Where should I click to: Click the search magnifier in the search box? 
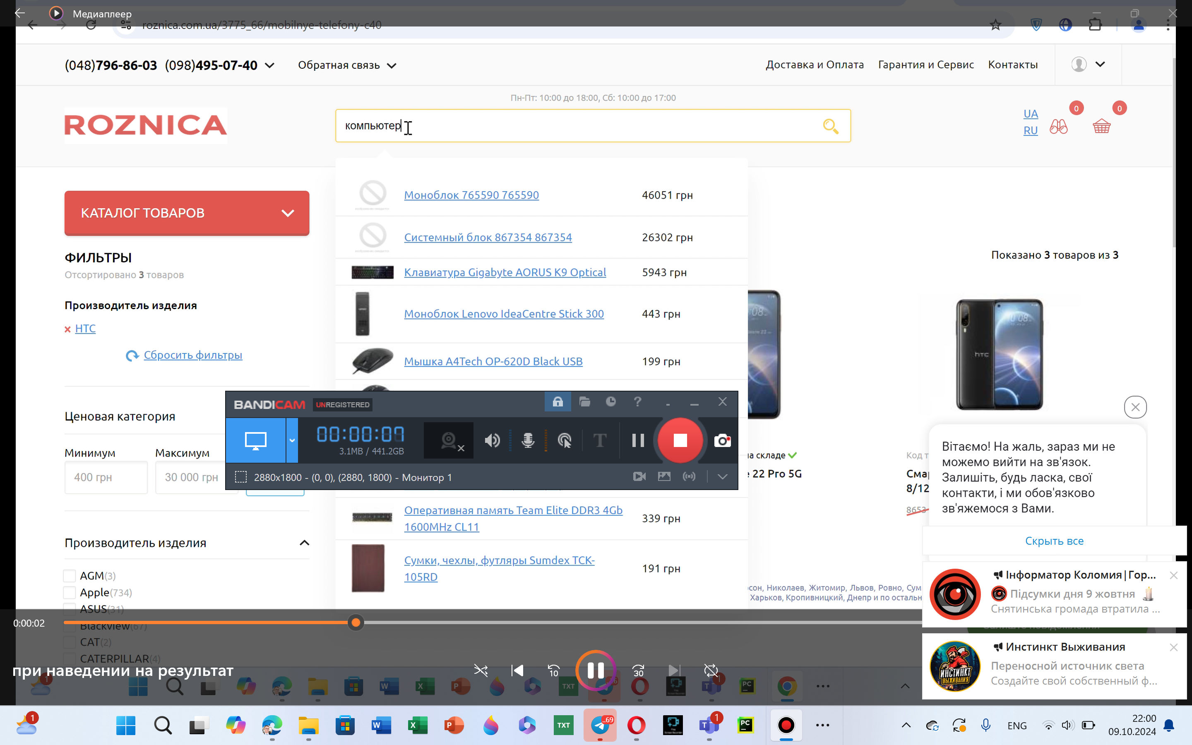(830, 126)
